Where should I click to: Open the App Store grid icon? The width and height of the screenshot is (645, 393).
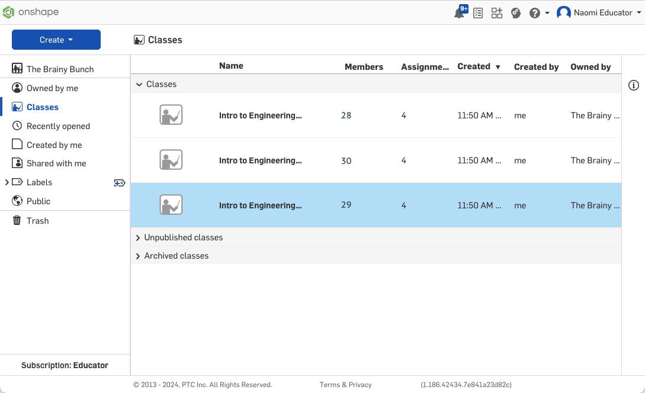coord(497,13)
